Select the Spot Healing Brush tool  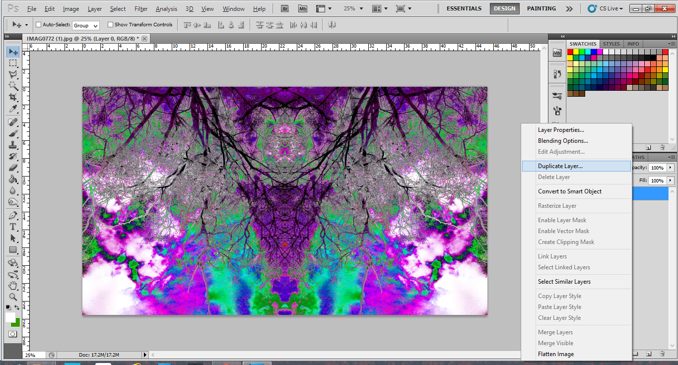[x=13, y=122]
